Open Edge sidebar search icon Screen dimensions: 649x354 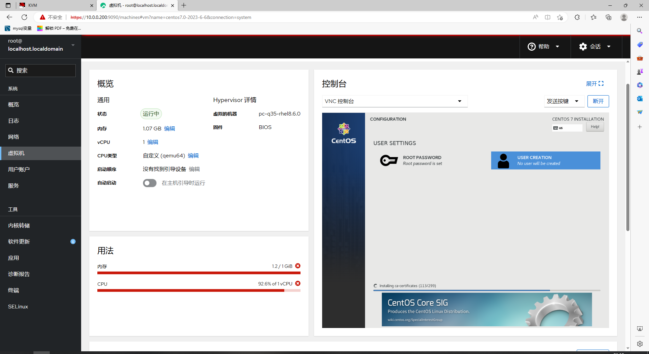click(x=640, y=31)
